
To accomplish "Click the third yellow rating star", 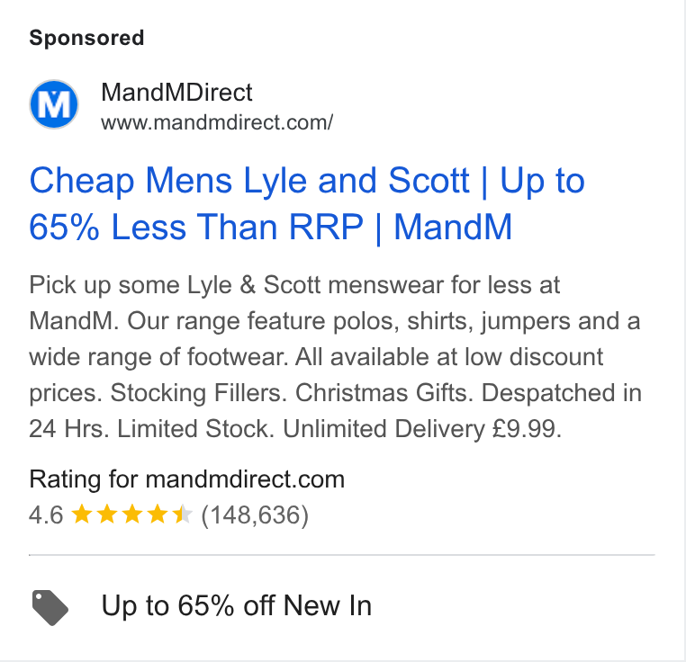I will (131, 514).
